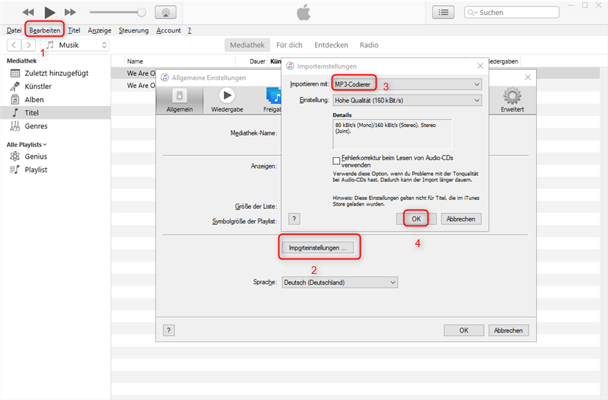Click the ? help button in Importeinstellungen
608x400 pixels.
click(294, 219)
